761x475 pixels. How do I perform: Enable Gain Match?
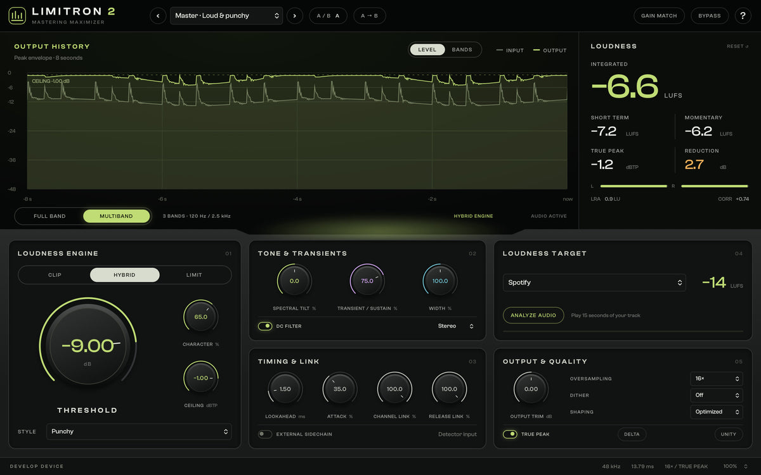[659, 16]
